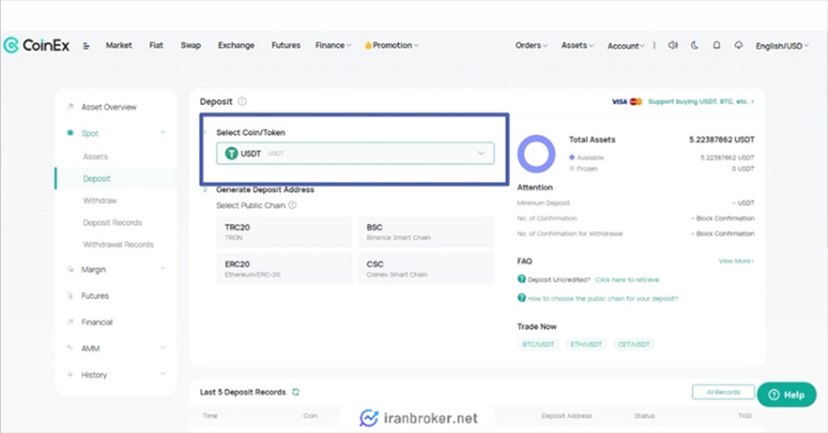Viewport: 828px width, 433px height.
Task: Click the USDT Tether coin icon
Action: 231,154
